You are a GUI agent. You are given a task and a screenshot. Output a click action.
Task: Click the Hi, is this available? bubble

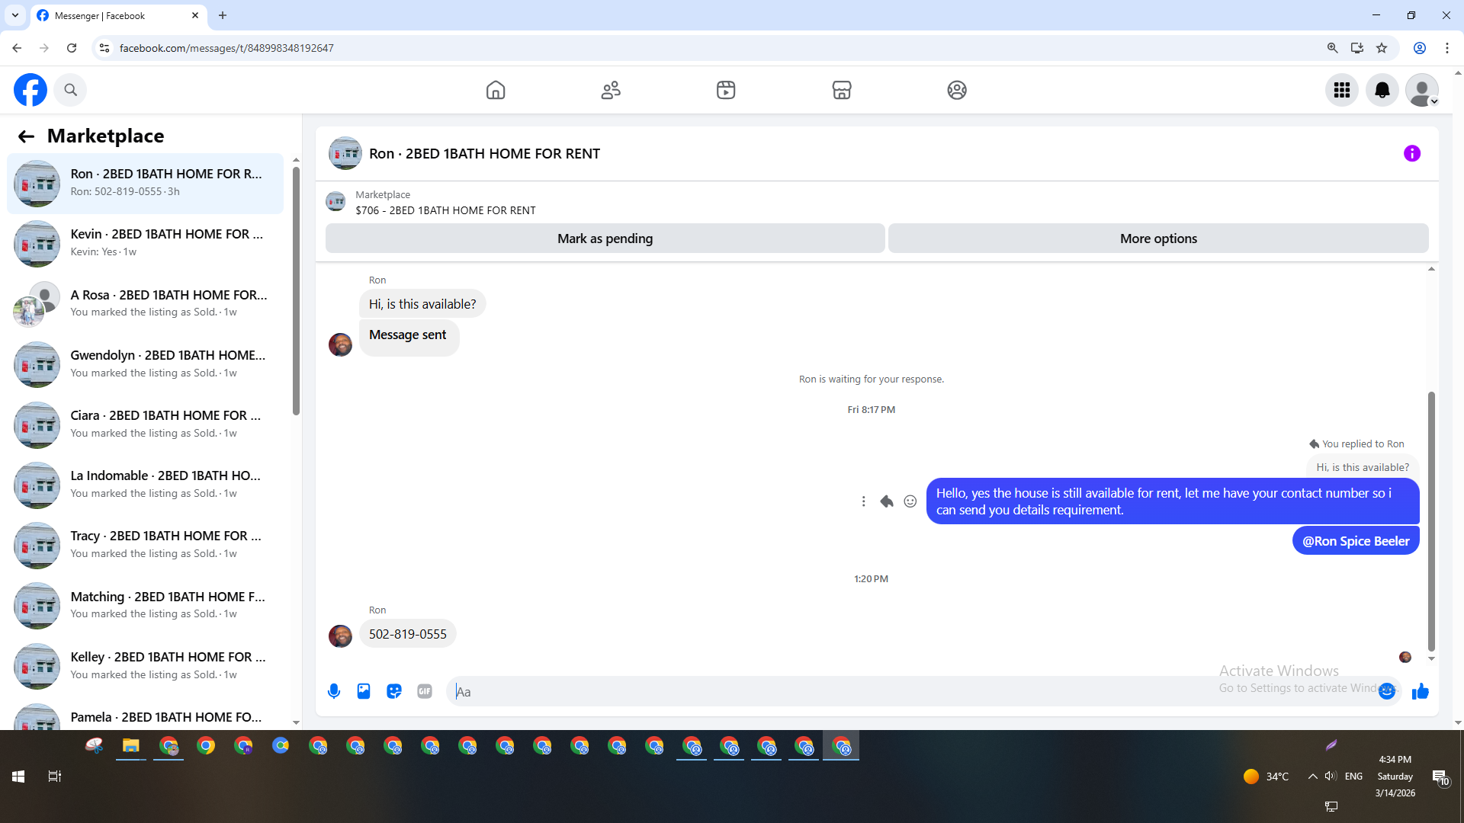point(422,304)
